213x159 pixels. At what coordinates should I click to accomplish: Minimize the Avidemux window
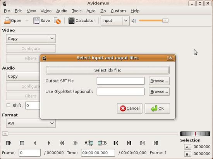(192, 3)
